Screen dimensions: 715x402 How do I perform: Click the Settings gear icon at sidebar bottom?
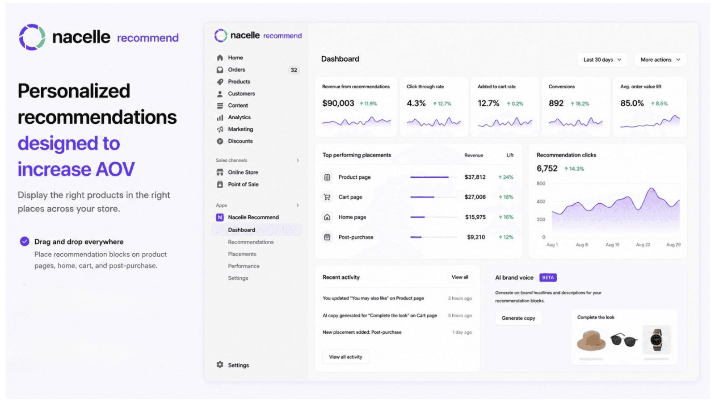220,364
